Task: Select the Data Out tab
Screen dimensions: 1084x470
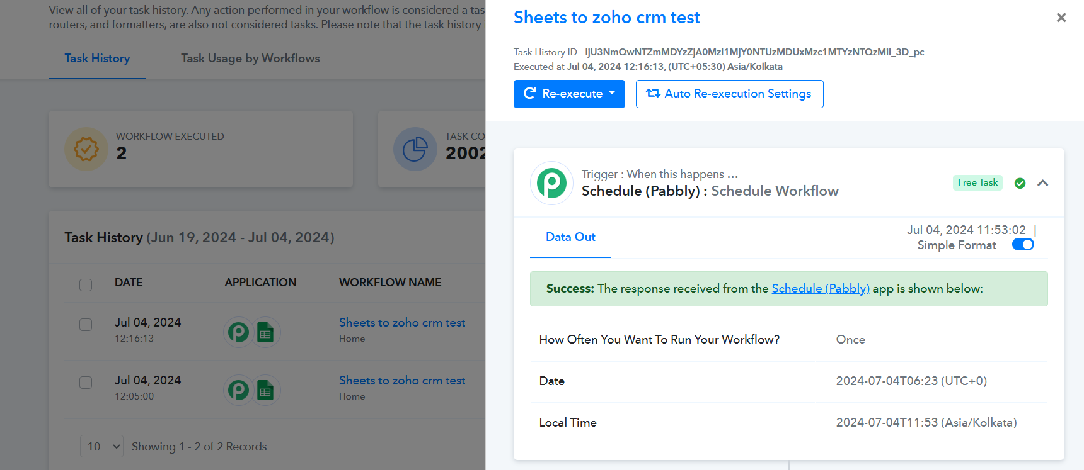Action: click(x=570, y=237)
